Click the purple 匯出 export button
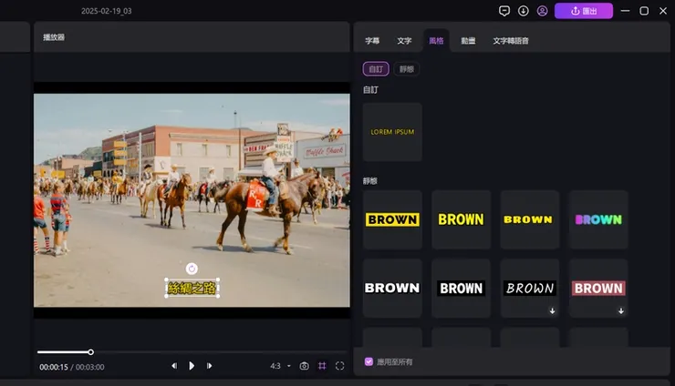675x386 pixels. [583, 11]
